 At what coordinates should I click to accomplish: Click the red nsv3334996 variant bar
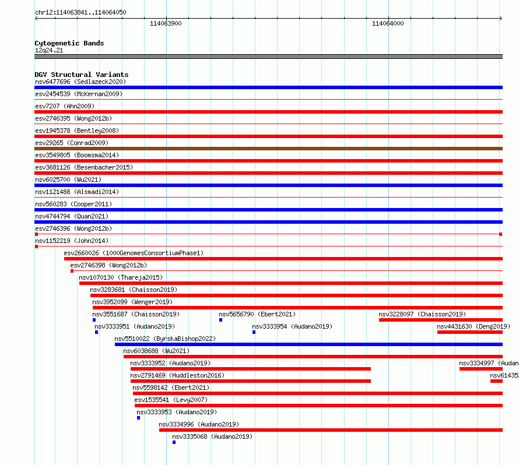(x=331, y=430)
